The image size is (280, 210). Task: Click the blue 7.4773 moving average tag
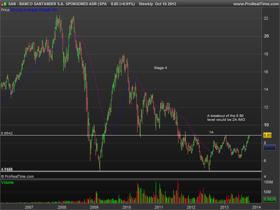(x=269, y=147)
